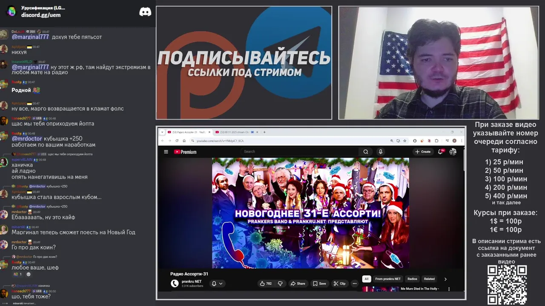
Task: Open a new browser tab
Action: click(x=264, y=132)
